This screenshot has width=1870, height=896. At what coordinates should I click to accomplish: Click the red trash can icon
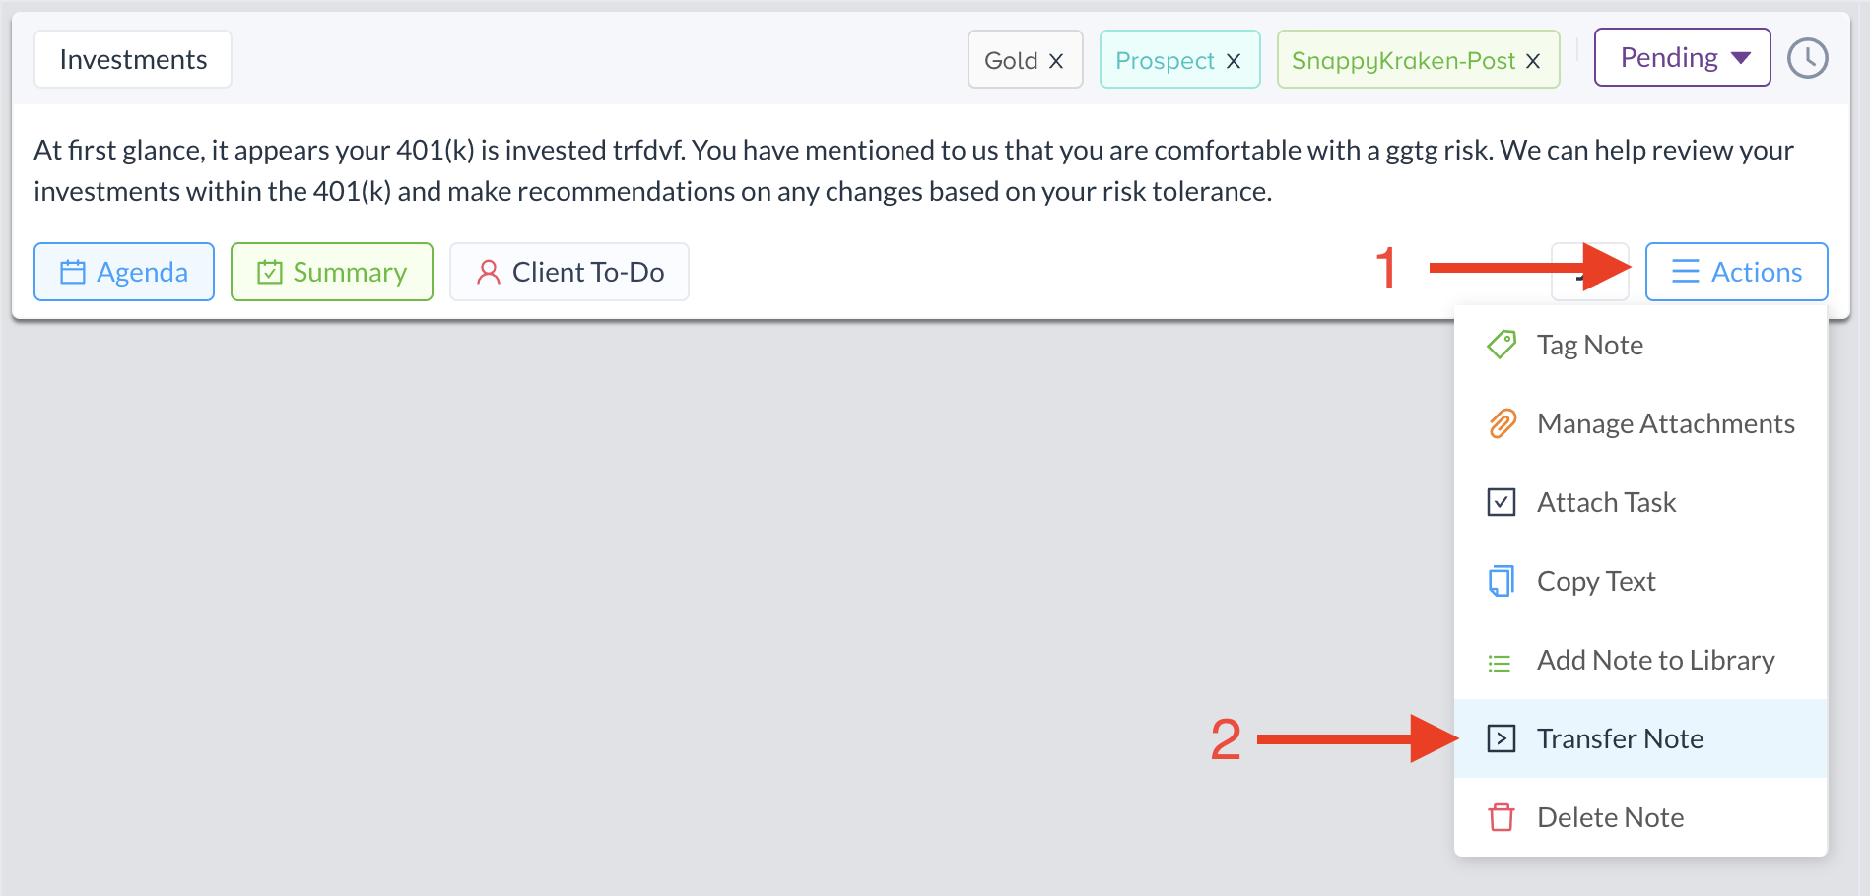(1502, 817)
